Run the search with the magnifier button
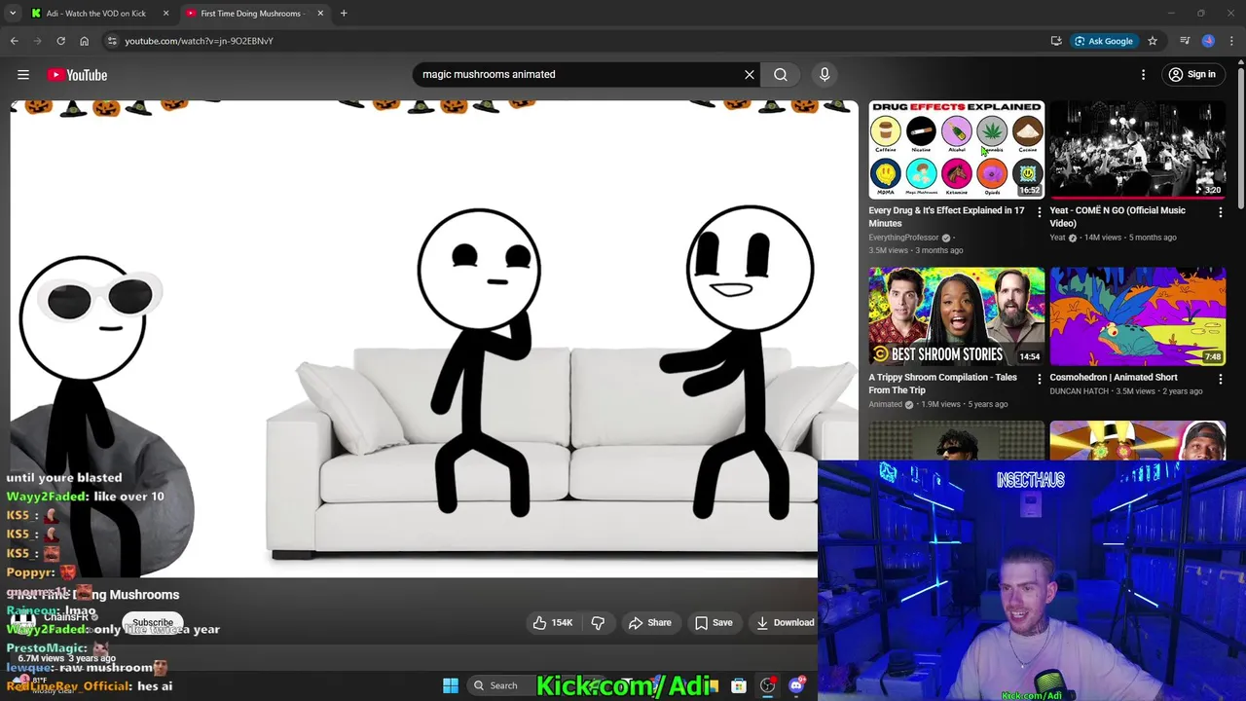The width and height of the screenshot is (1246, 701). (781, 74)
